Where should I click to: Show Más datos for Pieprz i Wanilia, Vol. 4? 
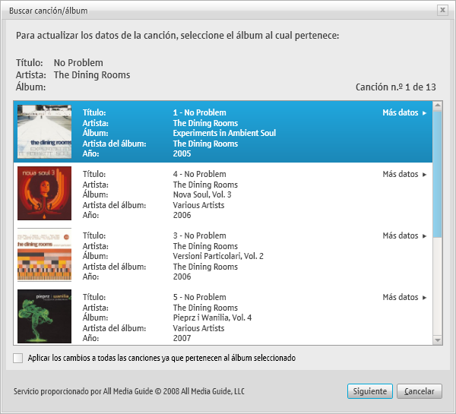click(x=404, y=297)
